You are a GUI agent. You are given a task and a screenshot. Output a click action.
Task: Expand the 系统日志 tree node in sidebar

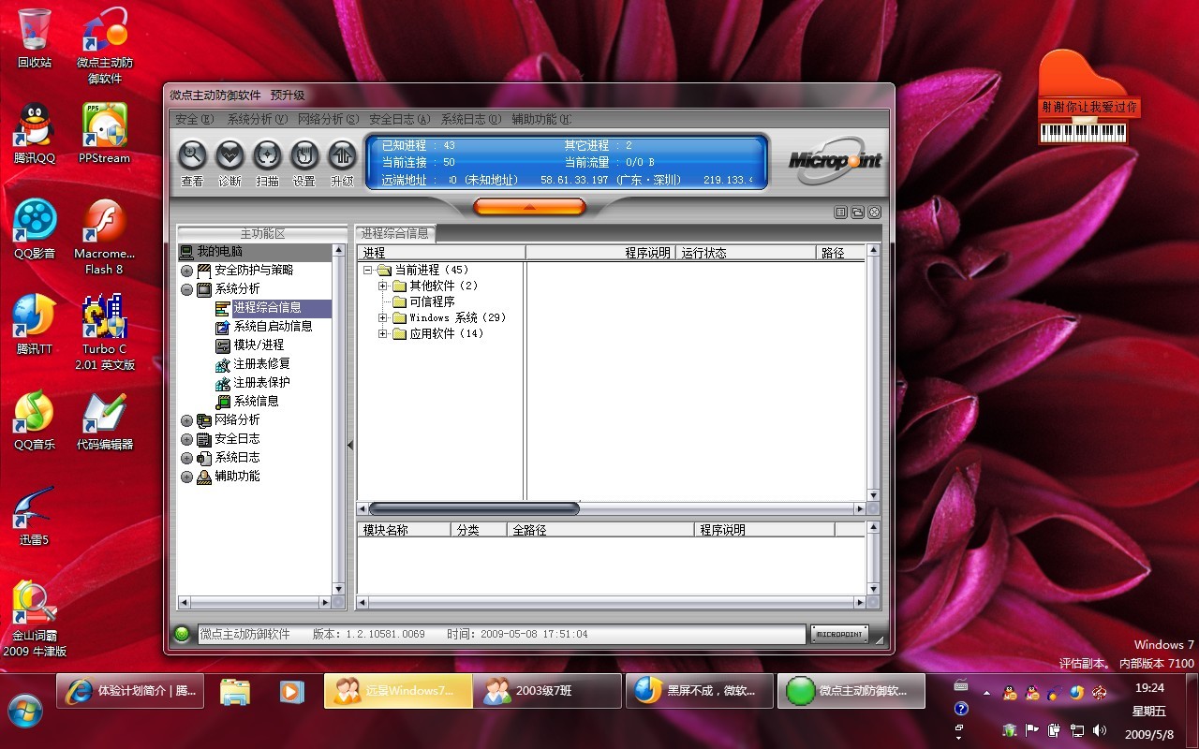187,458
